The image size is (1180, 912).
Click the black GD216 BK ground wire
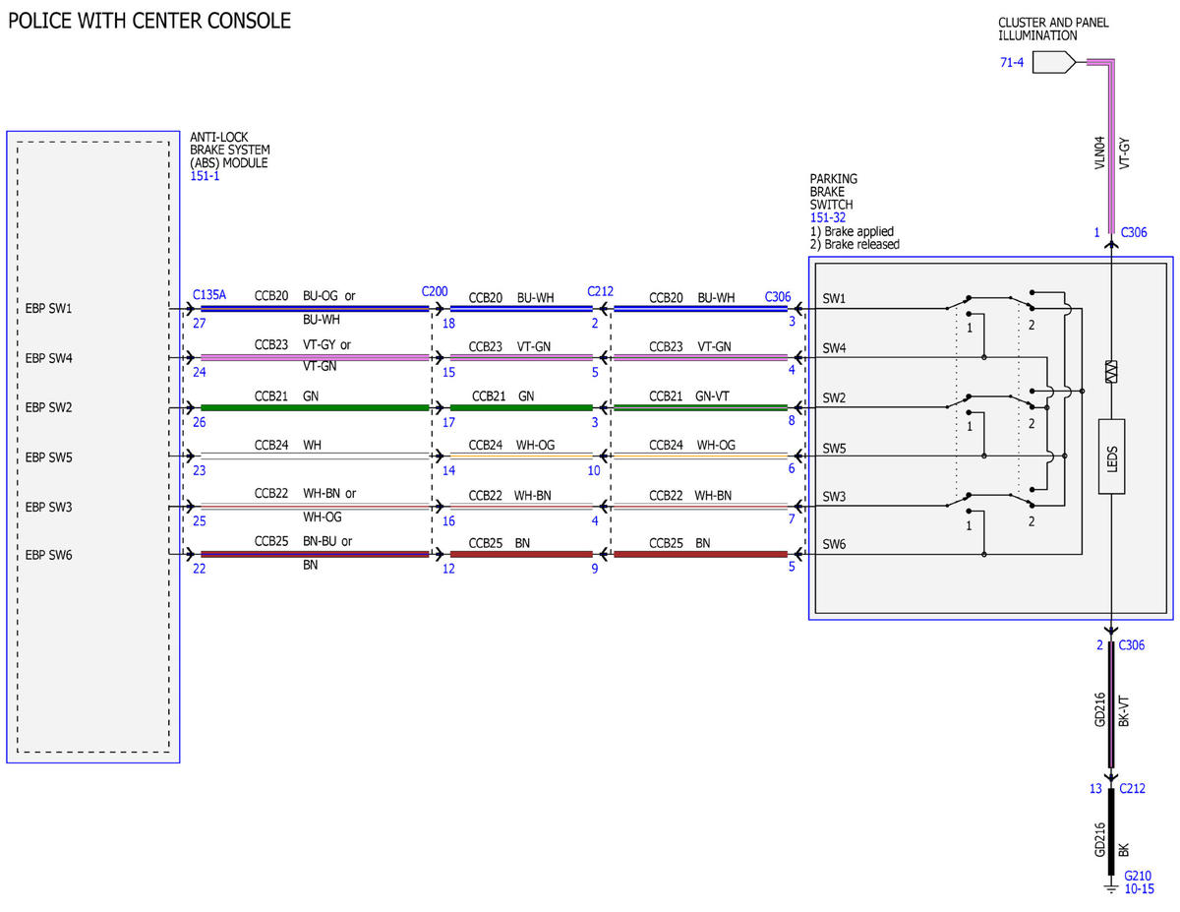pos(1111,832)
